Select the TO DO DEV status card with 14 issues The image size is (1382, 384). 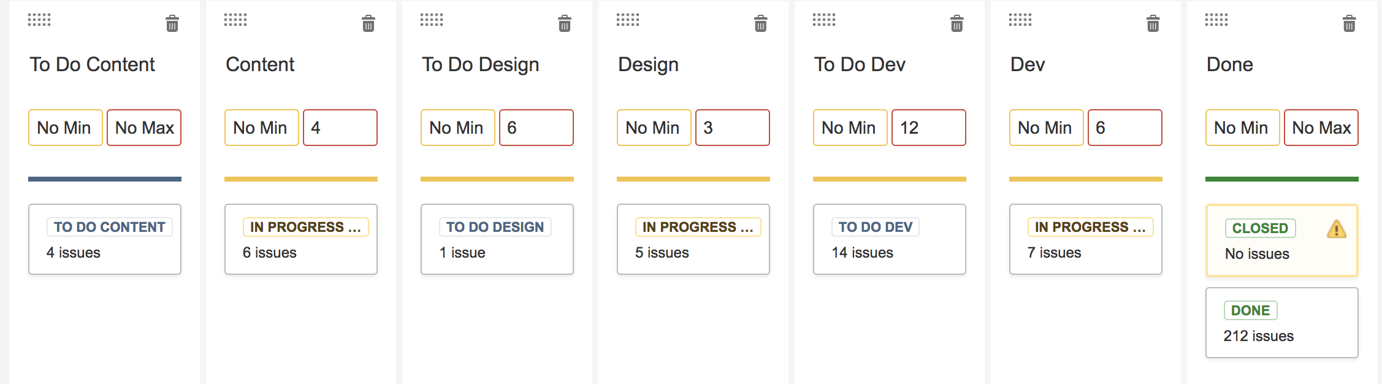tap(890, 239)
